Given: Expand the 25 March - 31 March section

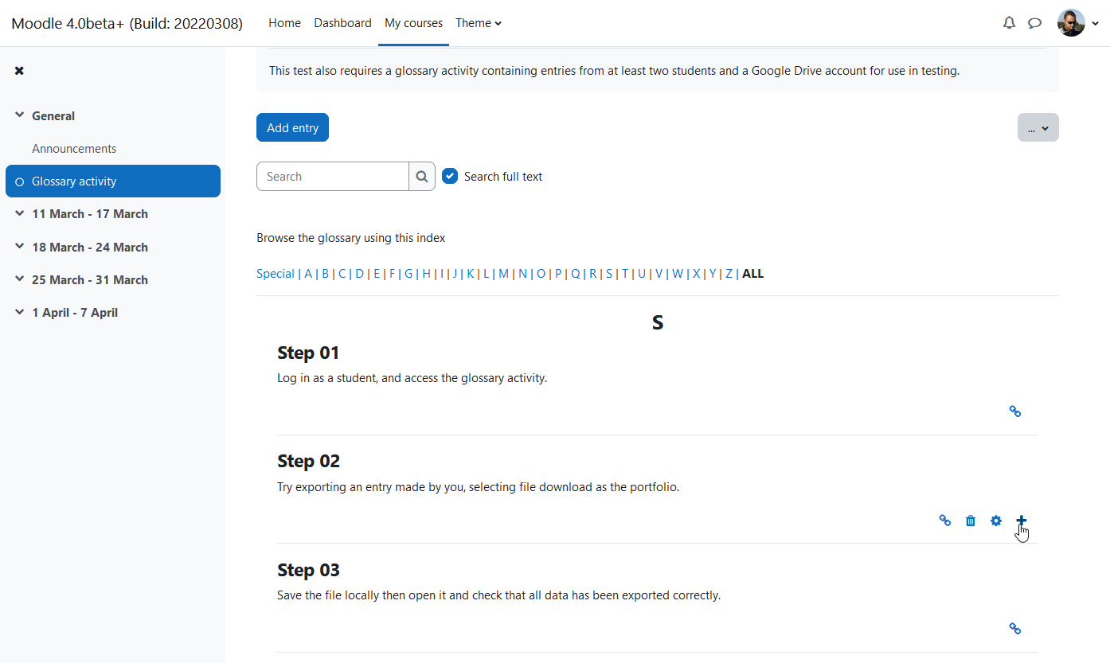Looking at the screenshot, I should point(19,279).
